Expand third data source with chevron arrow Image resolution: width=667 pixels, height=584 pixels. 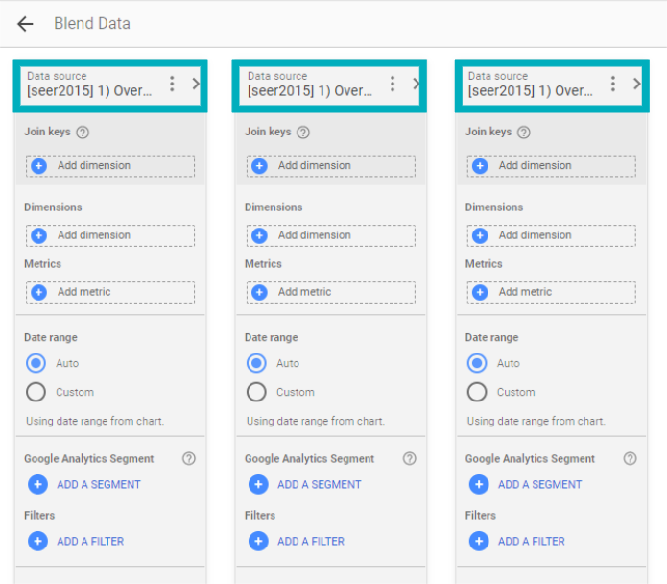point(637,84)
